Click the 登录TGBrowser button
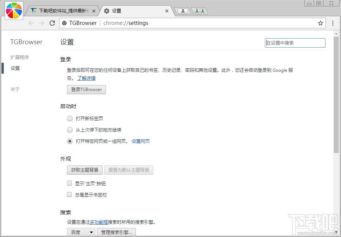The height and width of the screenshot is (237, 341). pos(86,90)
